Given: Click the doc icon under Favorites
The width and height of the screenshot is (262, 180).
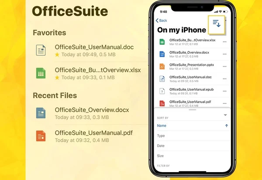Looking at the screenshot, I should pos(41,50).
